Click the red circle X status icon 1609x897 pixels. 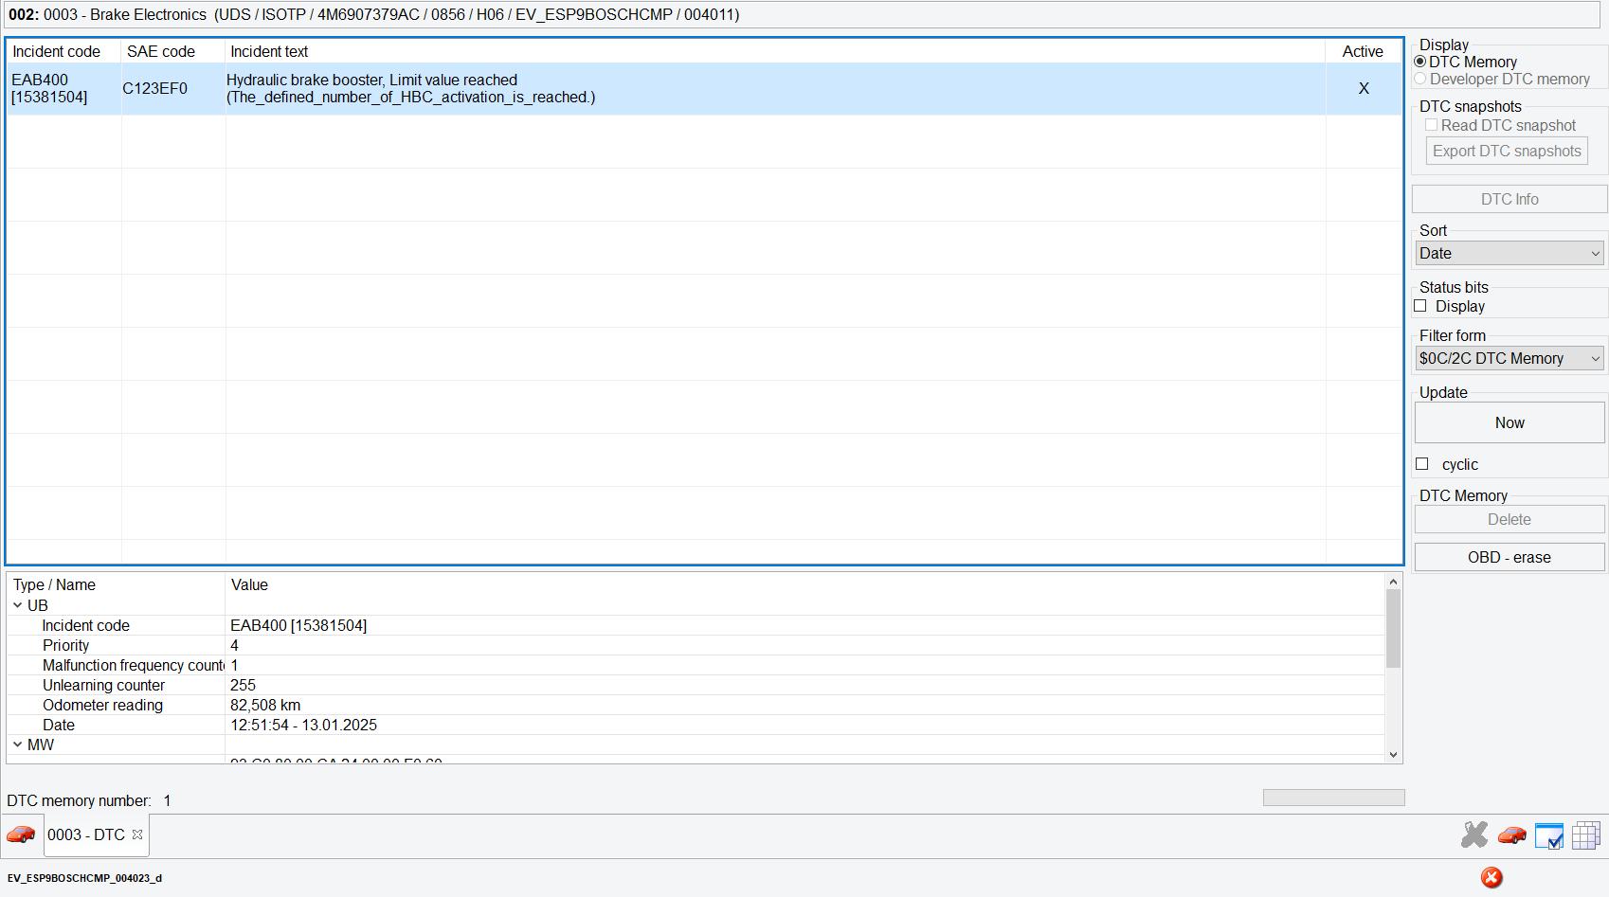tap(1491, 878)
